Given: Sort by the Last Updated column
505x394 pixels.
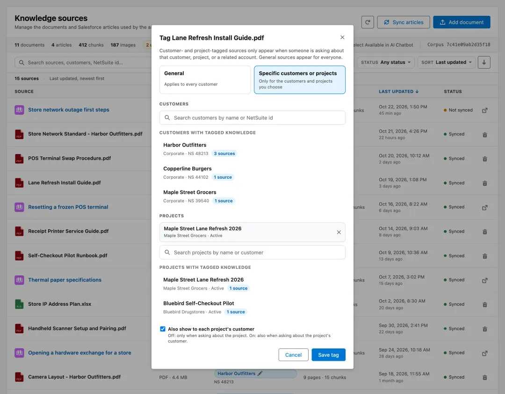Looking at the screenshot, I should pyautogui.click(x=398, y=91).
